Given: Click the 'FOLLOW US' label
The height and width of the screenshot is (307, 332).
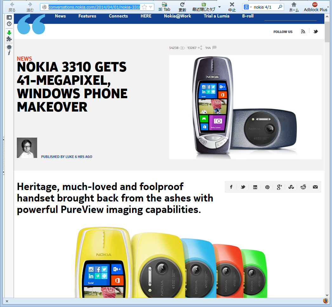Looking at the screenshot, I should click(x=283, y=32).
